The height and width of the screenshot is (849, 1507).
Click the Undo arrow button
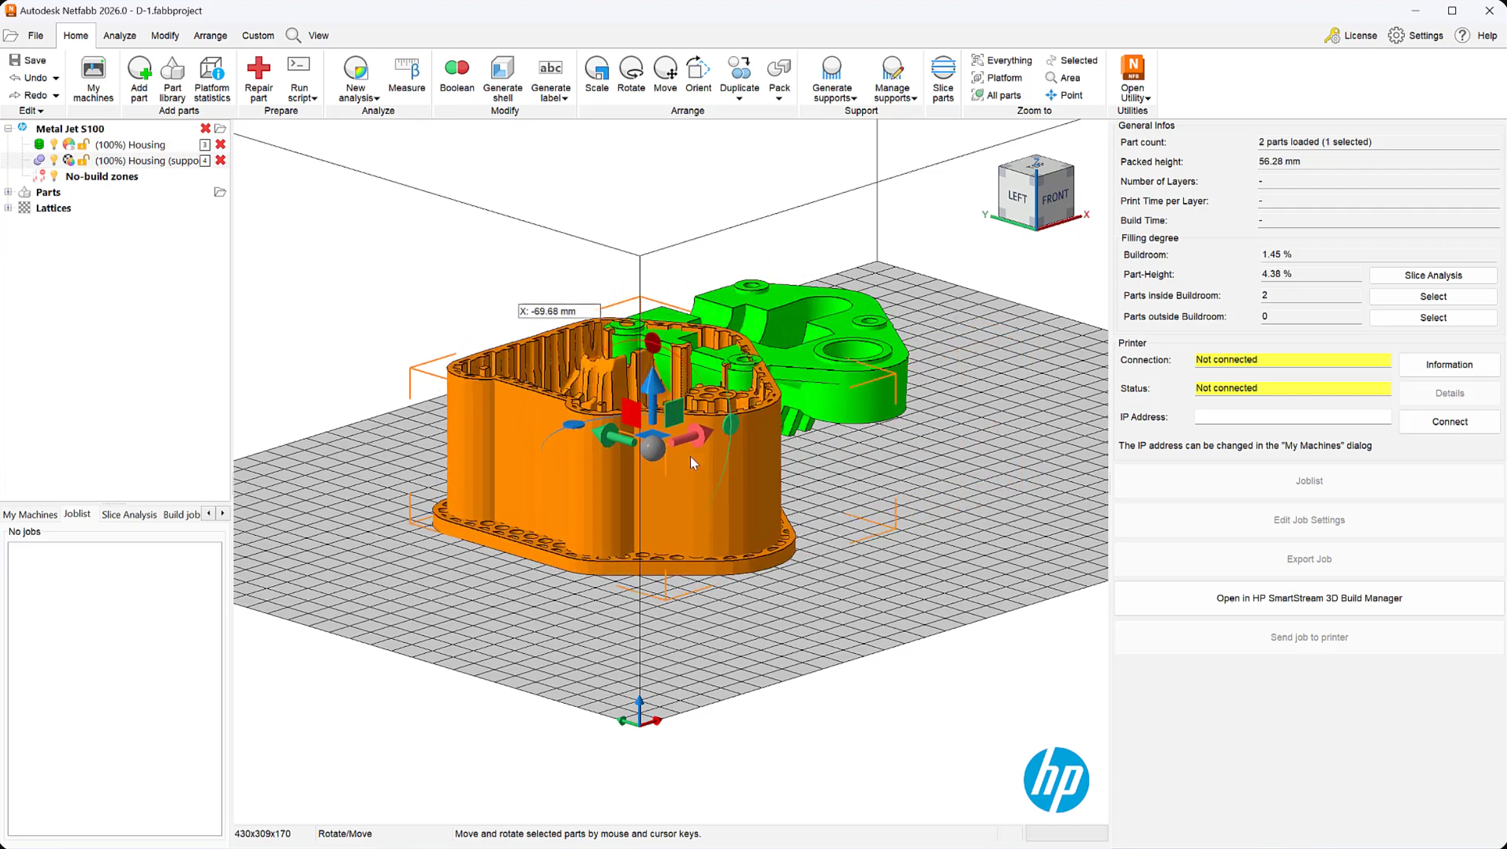click(15, 78)
